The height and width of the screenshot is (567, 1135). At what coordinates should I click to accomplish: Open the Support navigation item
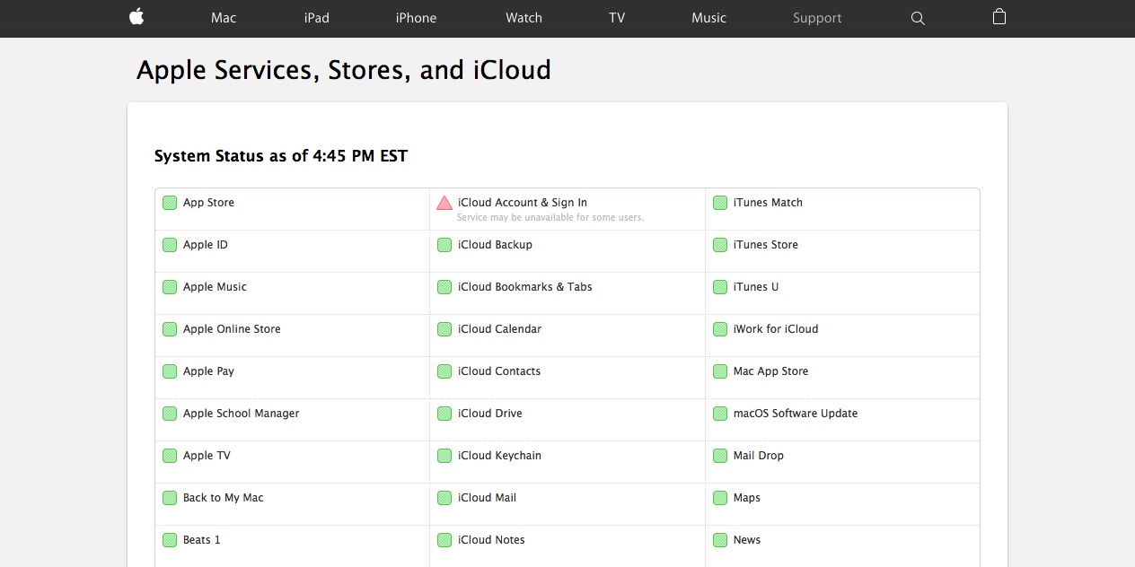(x=817, y=18)
